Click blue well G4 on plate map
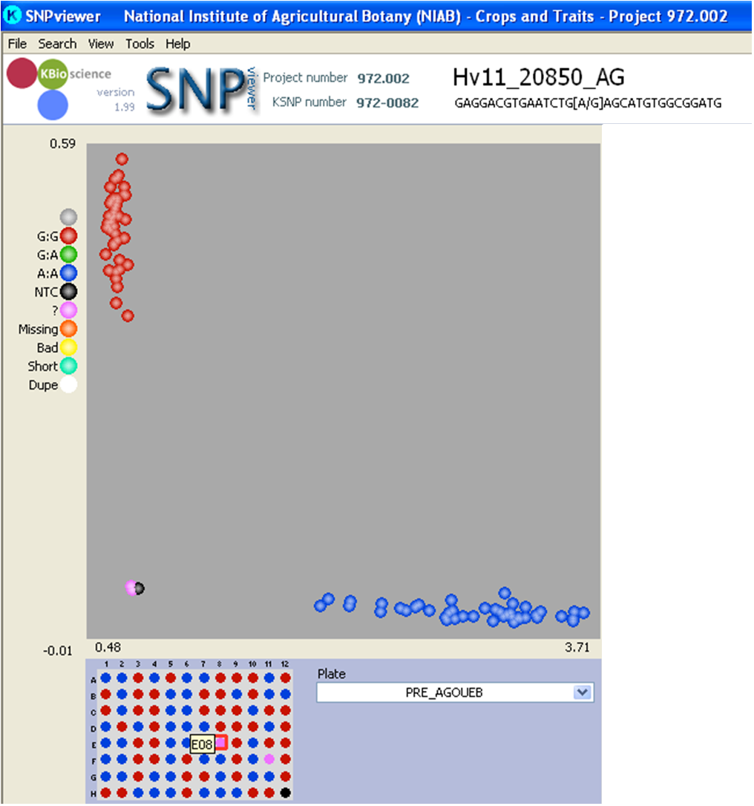This screenshot has width=754, height=806. click(x=154, y=776)
